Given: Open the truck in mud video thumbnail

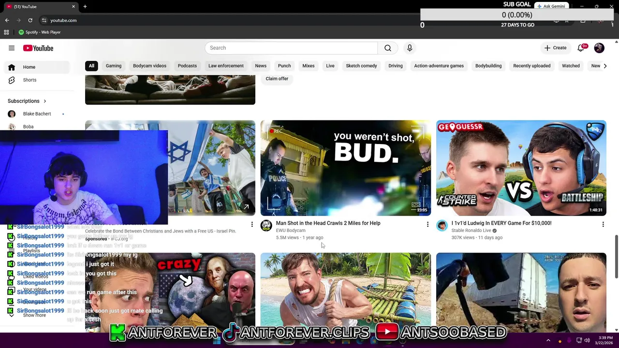Looking at the screenshot, I should [x=521, y=291].
